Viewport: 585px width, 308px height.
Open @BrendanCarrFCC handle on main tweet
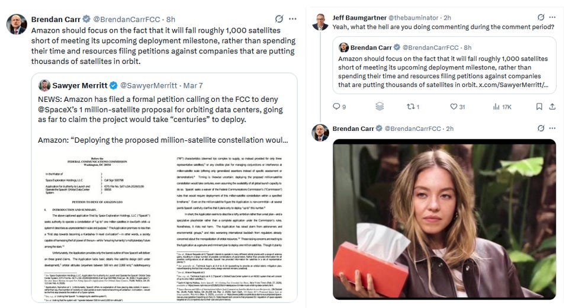(x=127, y=20)
